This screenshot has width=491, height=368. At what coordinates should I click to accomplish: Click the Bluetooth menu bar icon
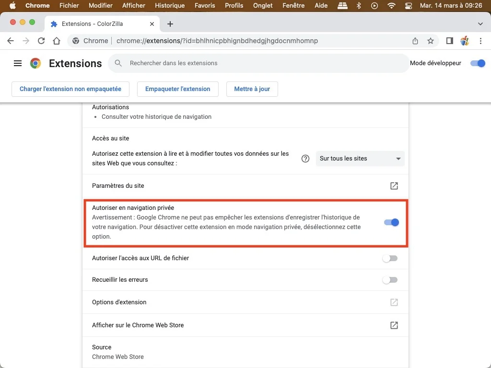pos(359,5)
